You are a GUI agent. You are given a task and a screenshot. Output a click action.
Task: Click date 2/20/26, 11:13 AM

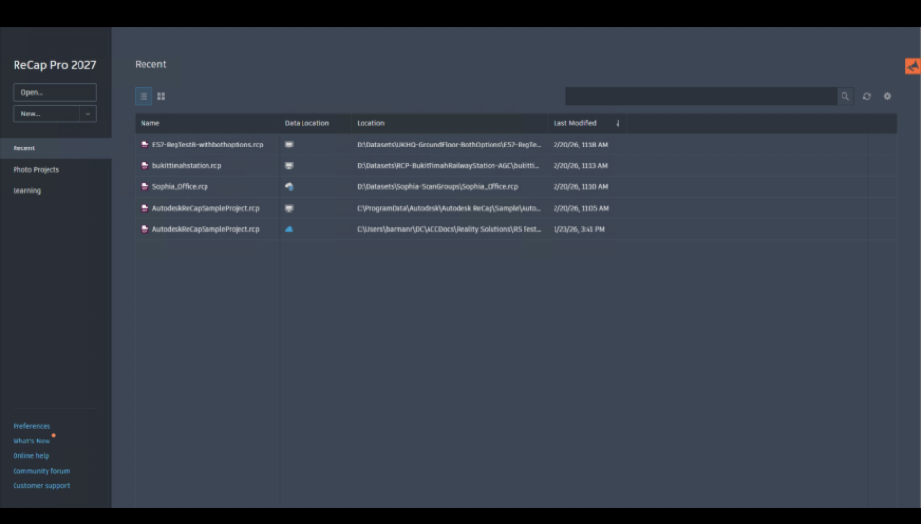pyautogui.click(x=581, y=165)
